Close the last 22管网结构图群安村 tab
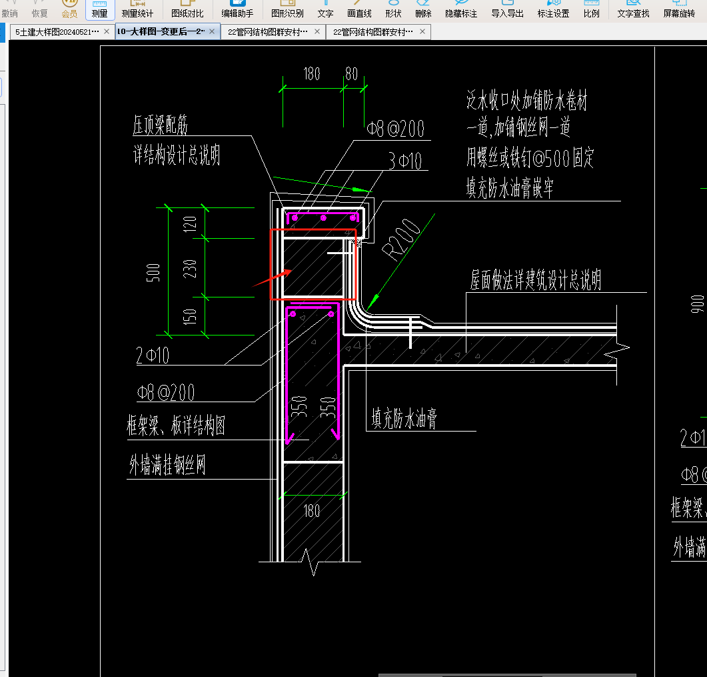This screenshot has width=707, height=677. 422,31
